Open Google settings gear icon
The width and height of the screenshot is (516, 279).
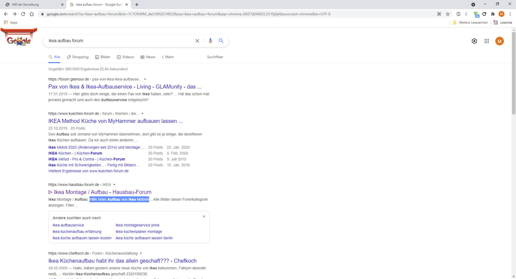coord(474,41)
